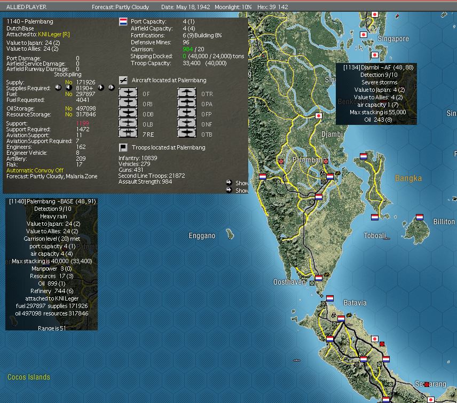Viewport: 457px width, 403px height.
Task: Select the dive bomber (0 DB) aircraft button
Action: pyautogui.click(x=128, y=114)
